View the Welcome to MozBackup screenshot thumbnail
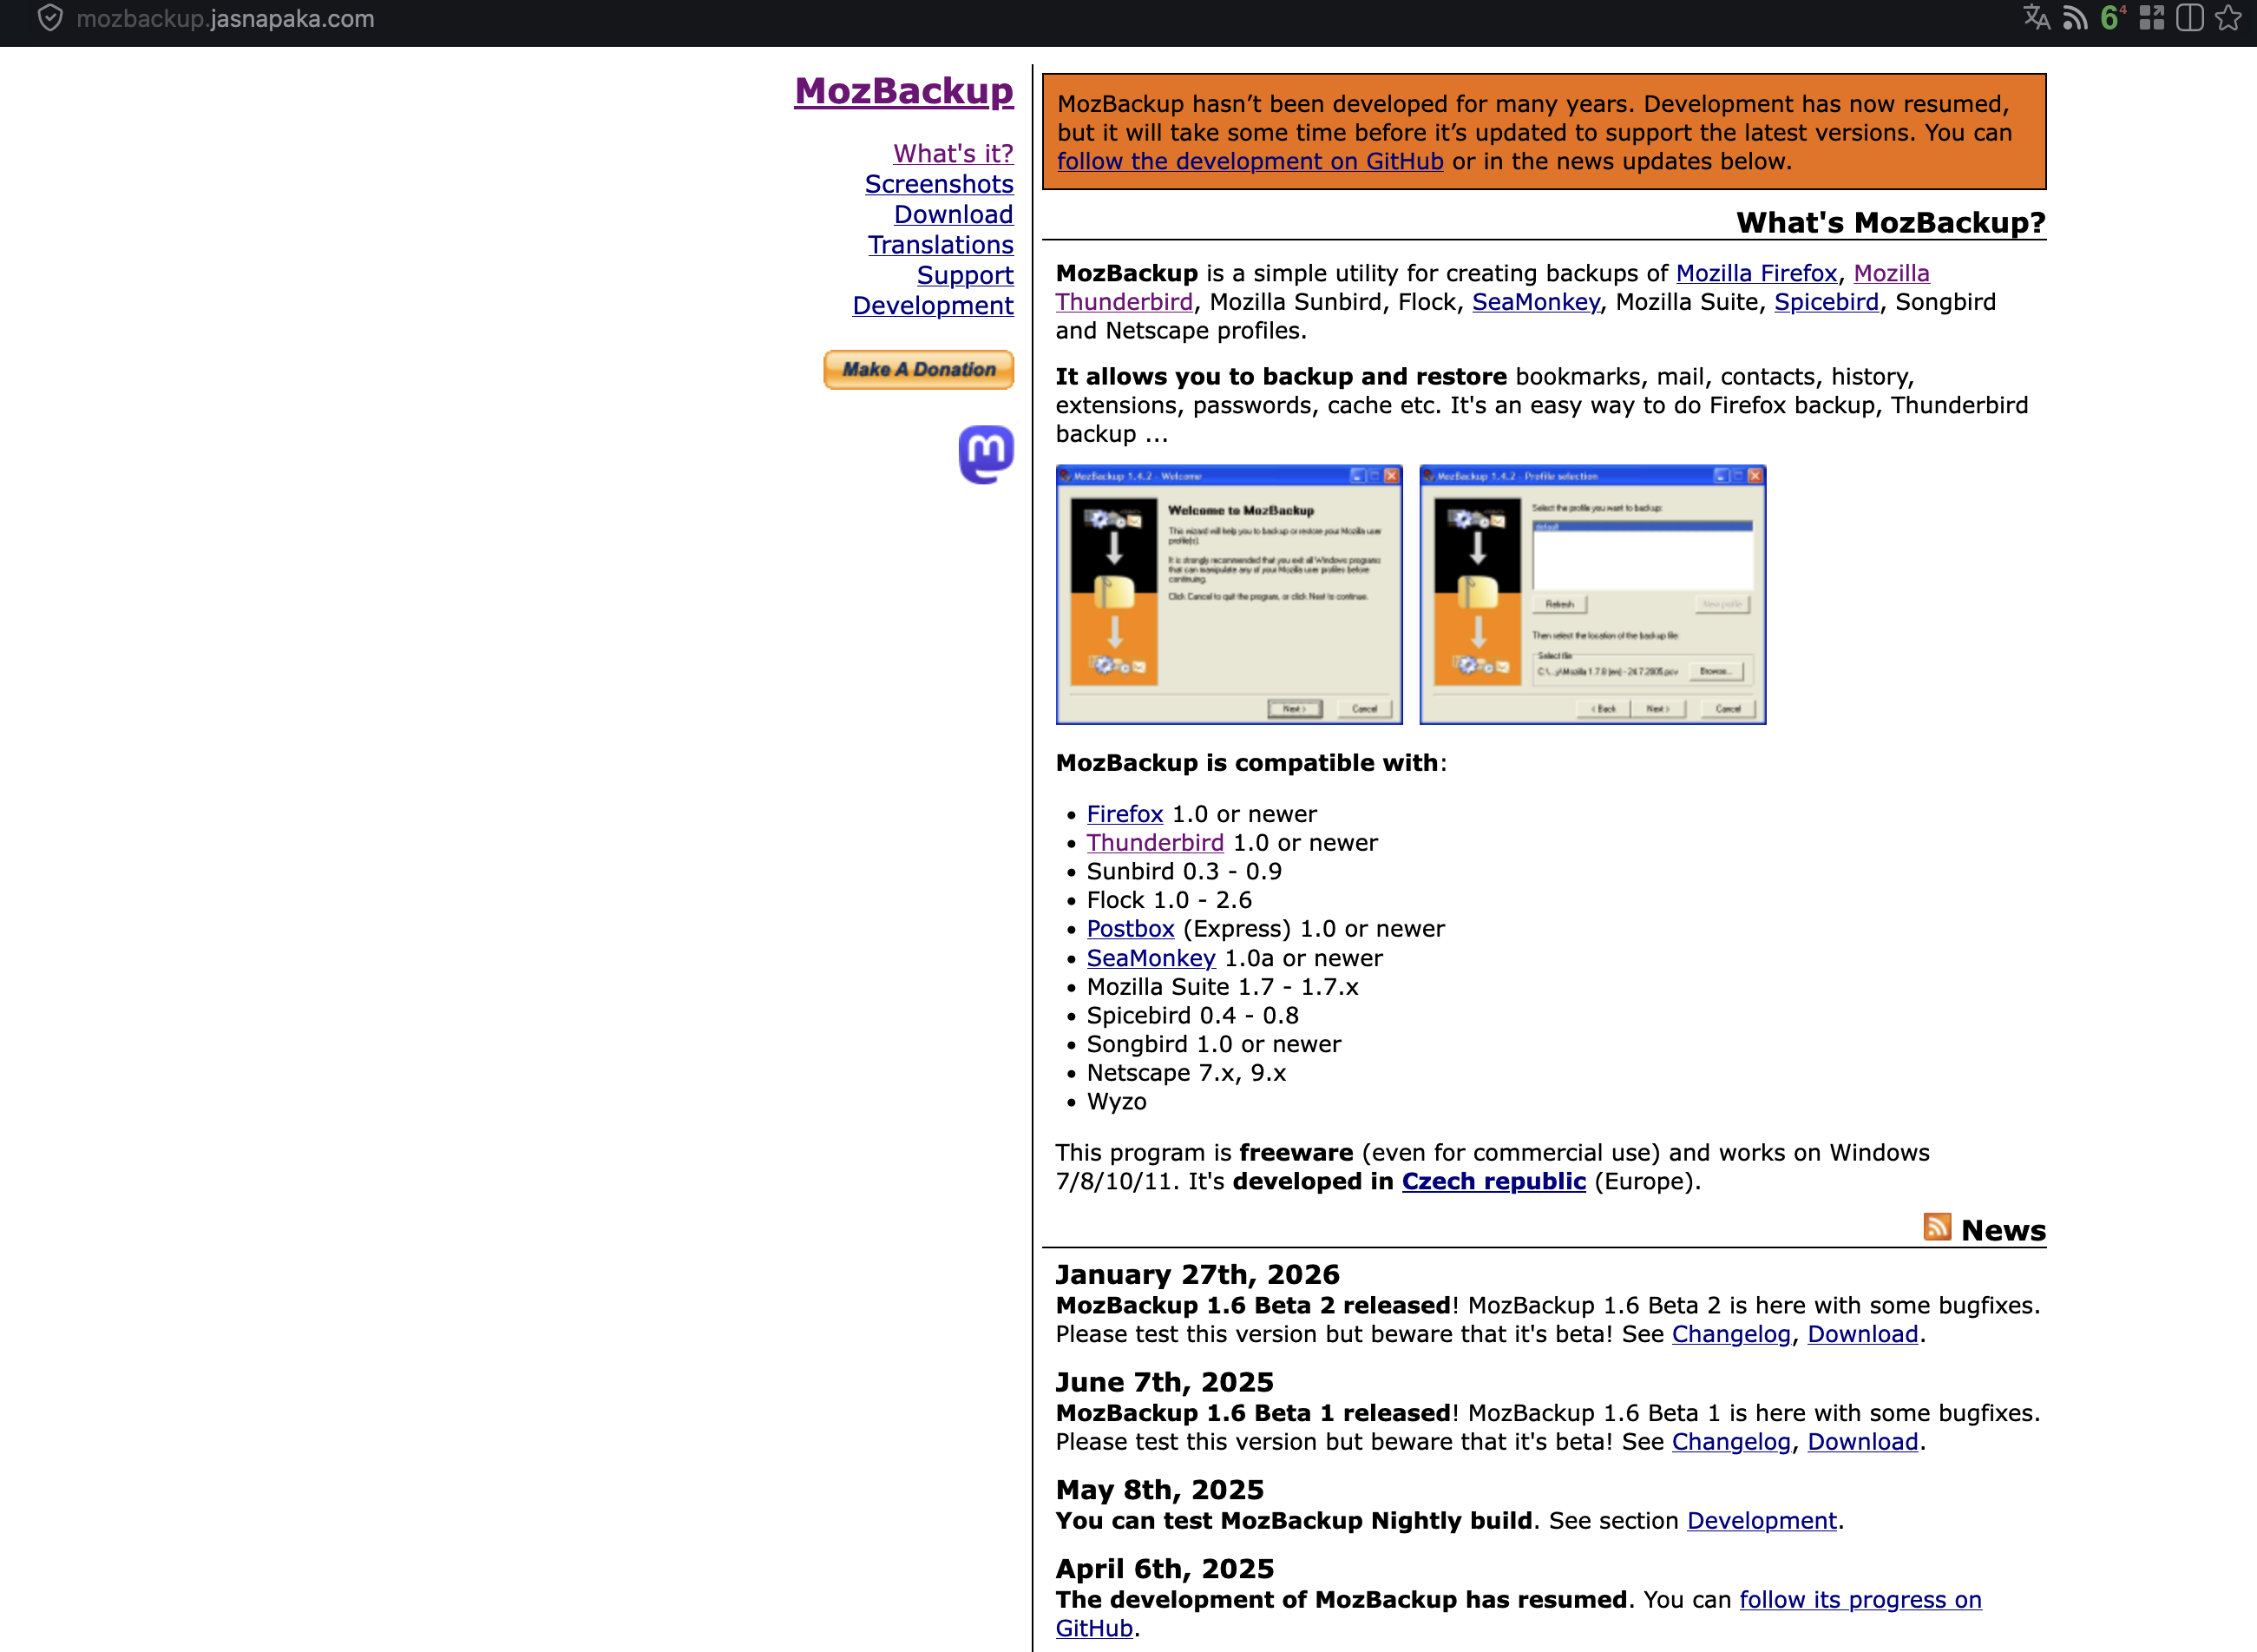This screenshot has width=2257, height=1652. click(1229, 594)
